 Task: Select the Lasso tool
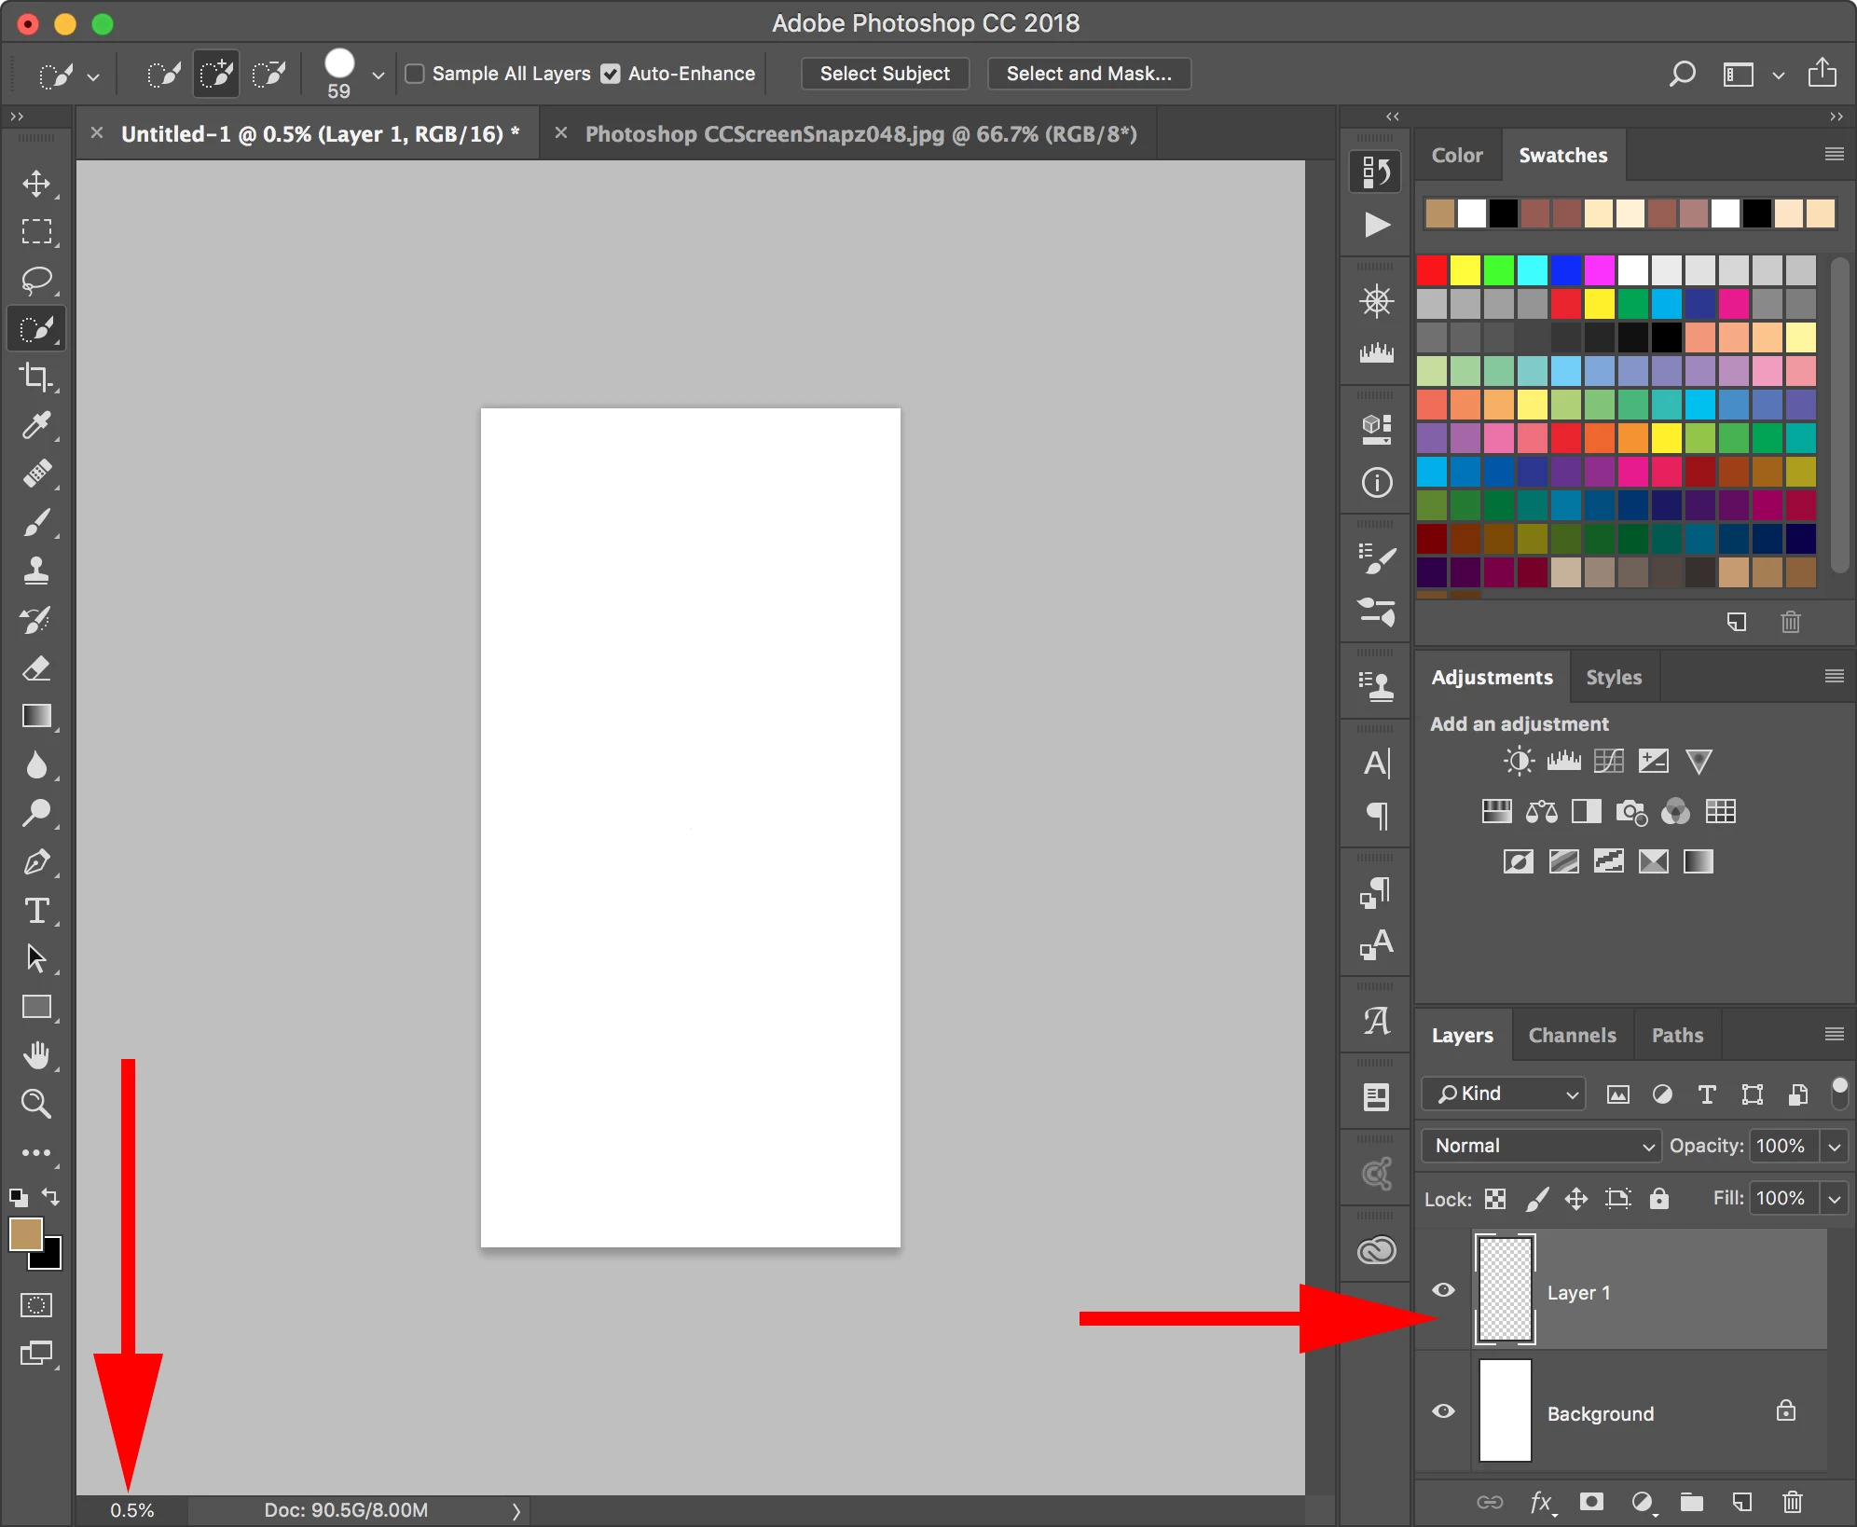36,280
